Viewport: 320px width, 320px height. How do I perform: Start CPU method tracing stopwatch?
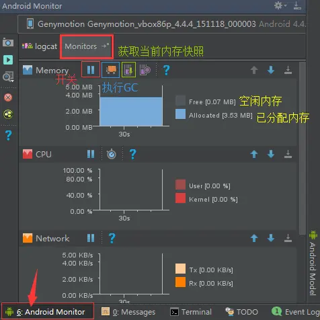click(x=112, y=154)
